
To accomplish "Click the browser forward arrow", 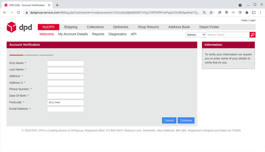I will point(12,12).
